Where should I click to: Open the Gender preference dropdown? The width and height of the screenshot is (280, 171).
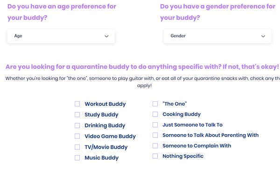[217, 36]
